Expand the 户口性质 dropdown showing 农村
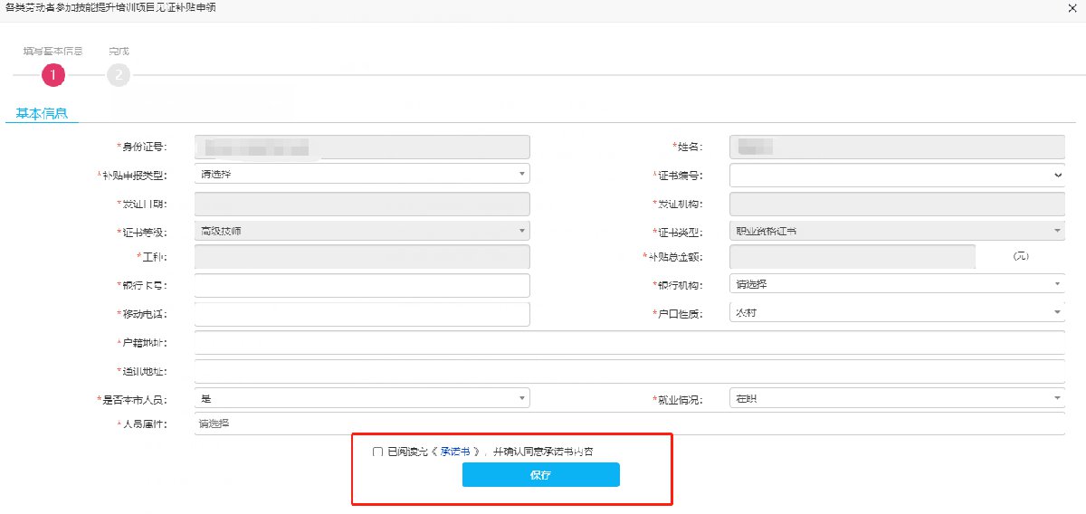 tap(896, 312)
